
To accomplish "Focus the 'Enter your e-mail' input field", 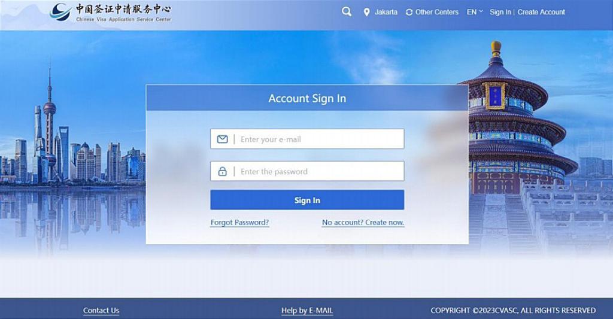I will (307, 139).
